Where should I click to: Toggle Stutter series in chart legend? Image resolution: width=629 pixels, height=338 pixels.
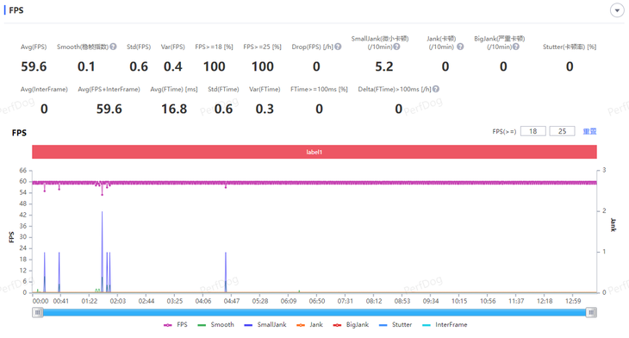point(395,324)
